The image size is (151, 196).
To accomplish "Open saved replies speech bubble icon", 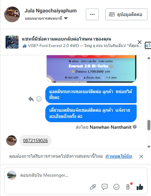I will coord(105,187).
